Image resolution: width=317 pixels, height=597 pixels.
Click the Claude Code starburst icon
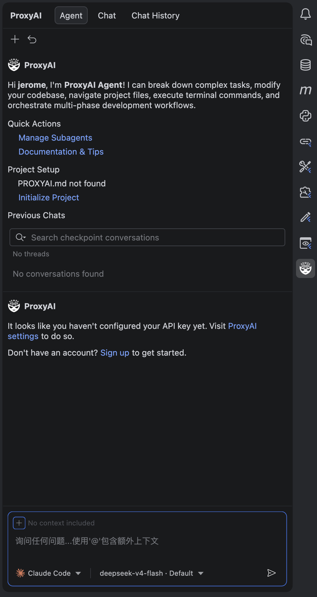coord(20,573)
